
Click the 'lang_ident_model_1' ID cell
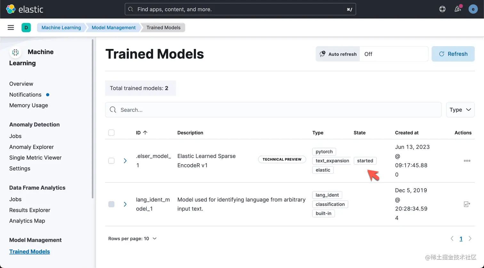pos(153,204)
